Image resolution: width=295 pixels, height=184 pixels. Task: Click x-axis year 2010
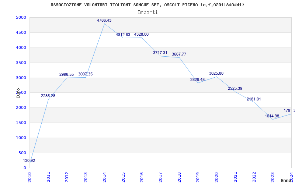pyautogui.click(x=30, y=177)
